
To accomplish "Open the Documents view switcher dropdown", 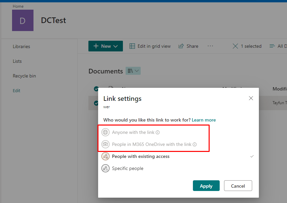I will coord(133,71).
